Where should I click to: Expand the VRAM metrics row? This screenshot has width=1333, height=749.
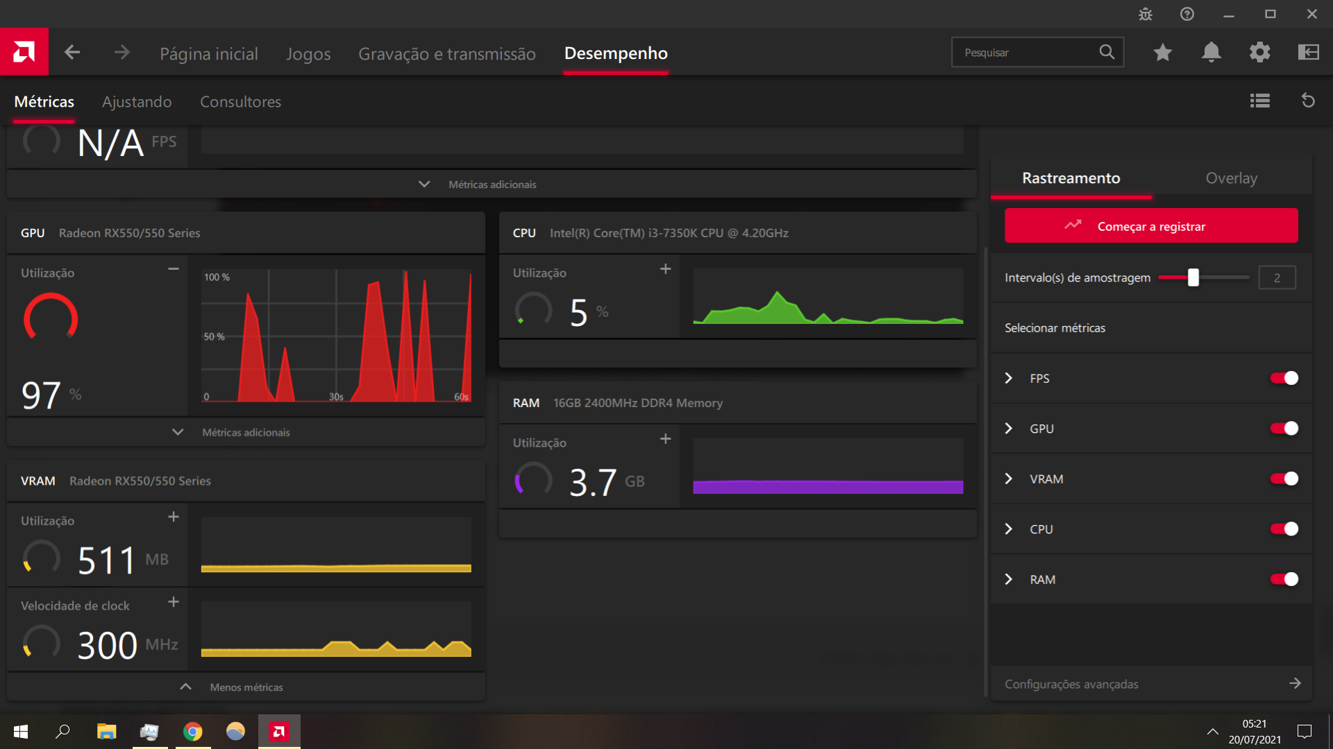pyautogui.click(x=1009, y=479)
